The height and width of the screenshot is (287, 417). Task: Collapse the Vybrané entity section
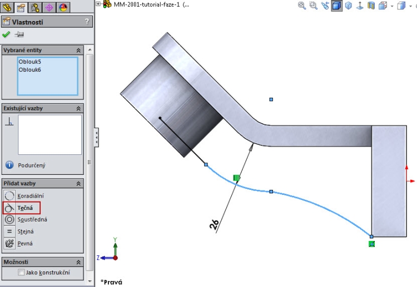click(78, 50)
